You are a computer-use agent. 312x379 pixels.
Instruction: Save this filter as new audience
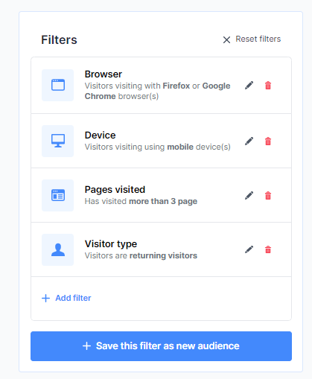pos(161,346)
